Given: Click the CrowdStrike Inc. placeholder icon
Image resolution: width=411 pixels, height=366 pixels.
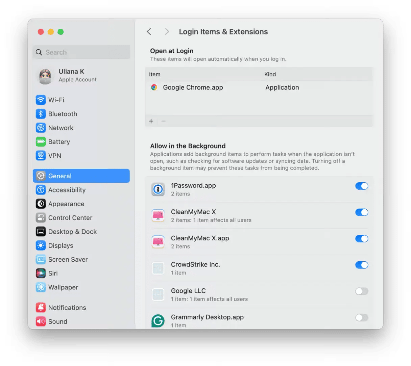Looking at the screenshot, I should (x=158, y=268).
